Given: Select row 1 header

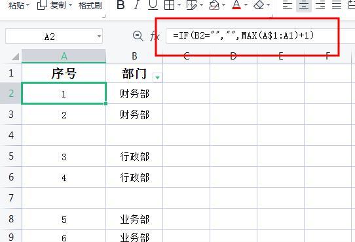Looking at the screenshot, I should [x=11, y=73].
